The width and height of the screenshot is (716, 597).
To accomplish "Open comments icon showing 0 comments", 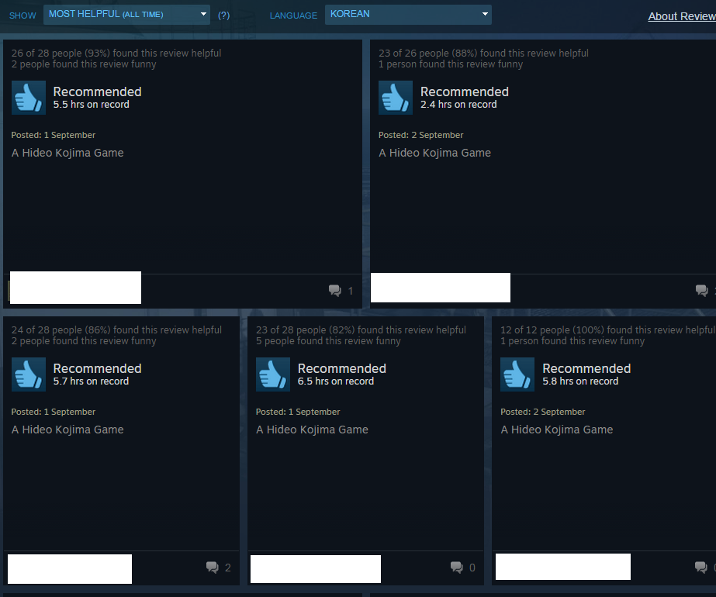I will (x=457, y=568).
